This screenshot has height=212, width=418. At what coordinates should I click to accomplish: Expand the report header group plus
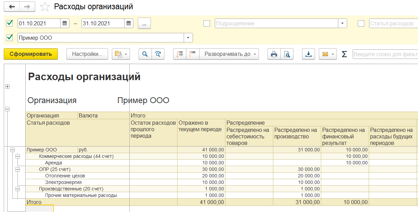(x=8, y=87)
